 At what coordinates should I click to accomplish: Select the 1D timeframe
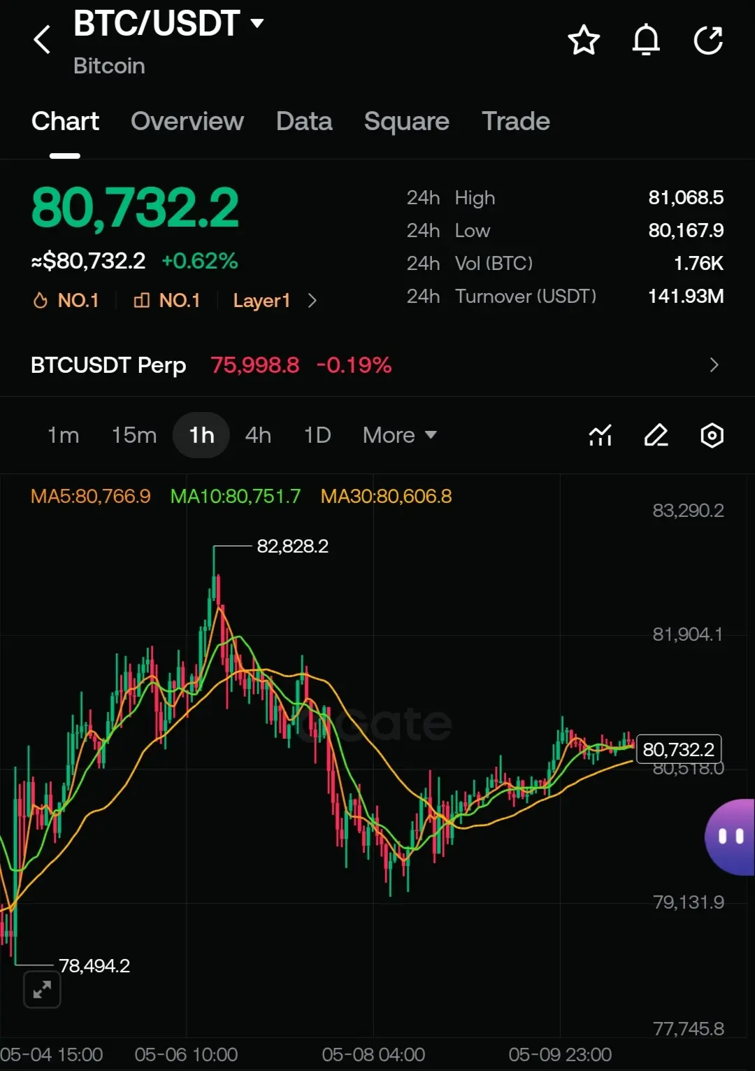coord(317,435)
